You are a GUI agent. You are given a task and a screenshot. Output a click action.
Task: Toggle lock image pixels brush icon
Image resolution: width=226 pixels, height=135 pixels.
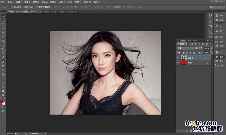(187, 53)
